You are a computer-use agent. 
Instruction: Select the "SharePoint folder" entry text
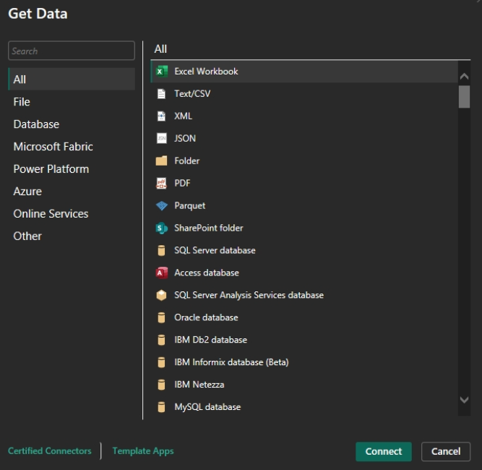tap(209, 228)
